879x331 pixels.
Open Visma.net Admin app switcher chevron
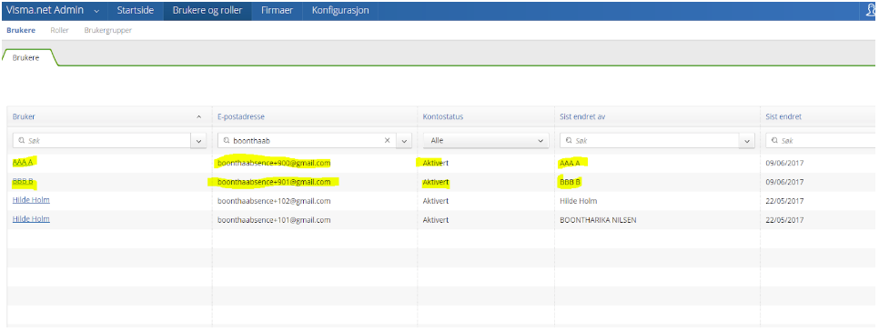(x=96, y=11)
